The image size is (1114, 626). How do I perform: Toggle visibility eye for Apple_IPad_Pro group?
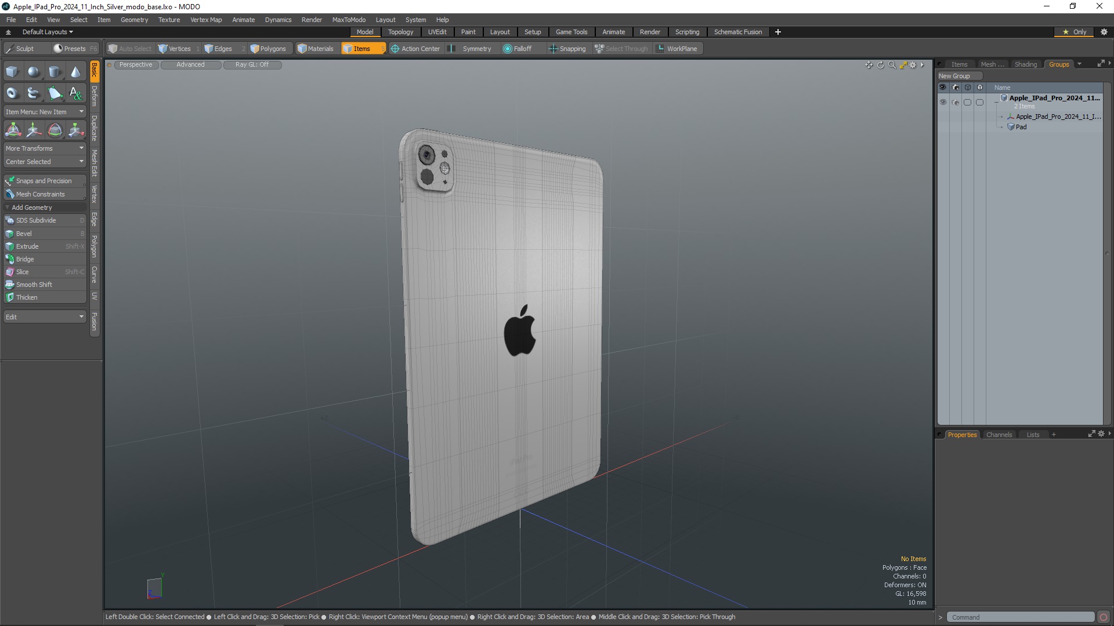[x=943, y=102]
